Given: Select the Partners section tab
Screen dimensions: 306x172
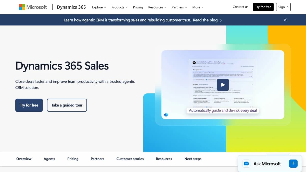Looking at the screenshot, I should [x=97, y=159].
